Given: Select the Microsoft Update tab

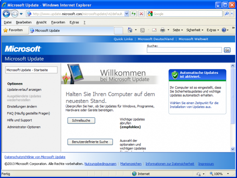Looking at the screenshot, I should pyautogui.click(x=71, y=31).
